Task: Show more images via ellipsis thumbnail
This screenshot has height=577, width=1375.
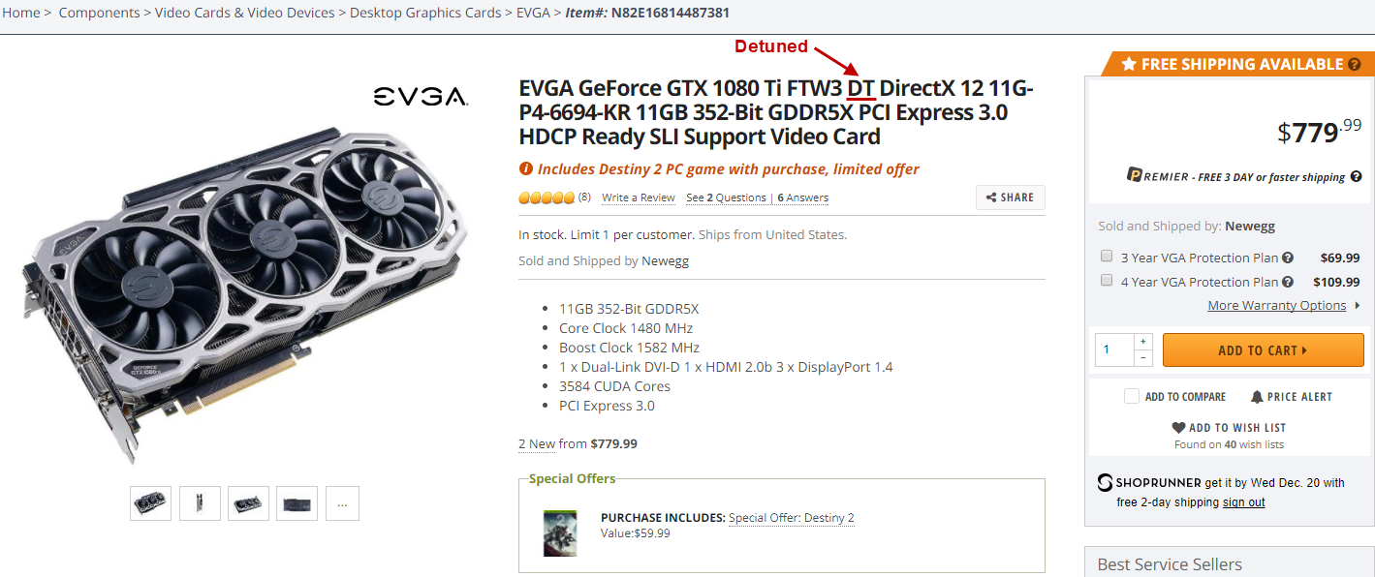Action: (x=342, y=503)
